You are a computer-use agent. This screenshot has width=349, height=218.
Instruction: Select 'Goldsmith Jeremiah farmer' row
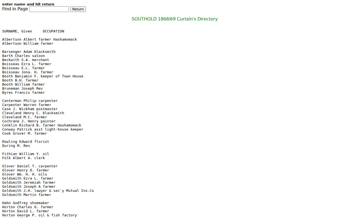[29, 183]
